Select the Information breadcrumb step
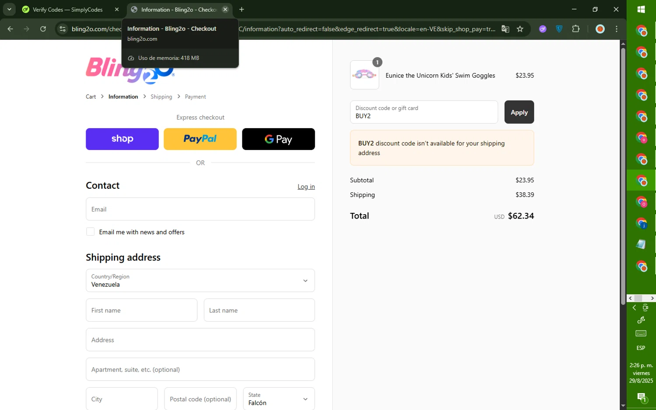 tap(123, 97)
